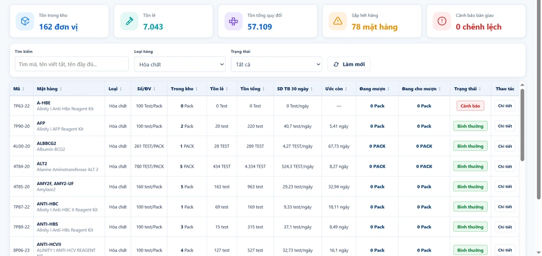
Task: Click the 0 chênh lệch value
Action: pos(478,27)
